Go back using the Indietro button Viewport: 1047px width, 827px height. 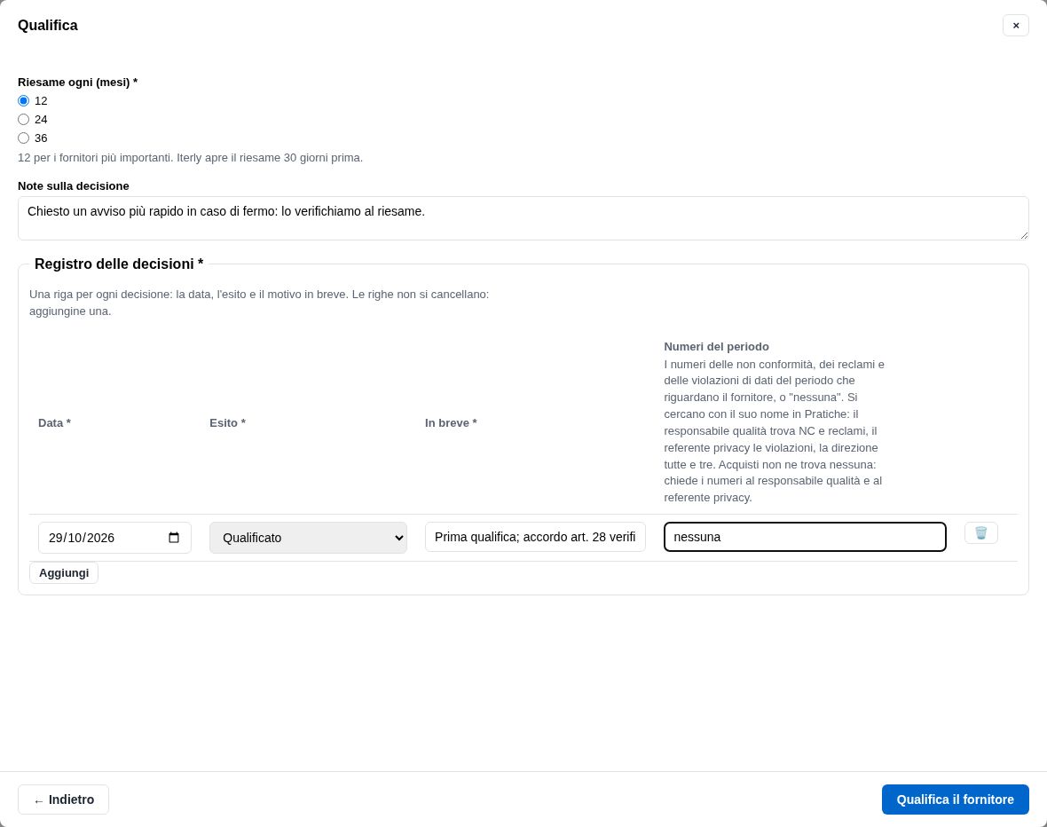tap(63, 799)
